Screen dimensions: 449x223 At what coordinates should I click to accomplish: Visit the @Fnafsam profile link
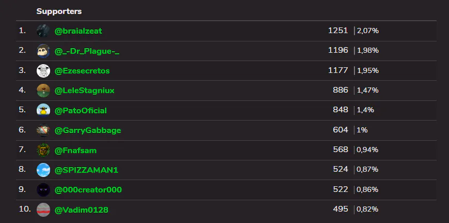tap(75, 150)
